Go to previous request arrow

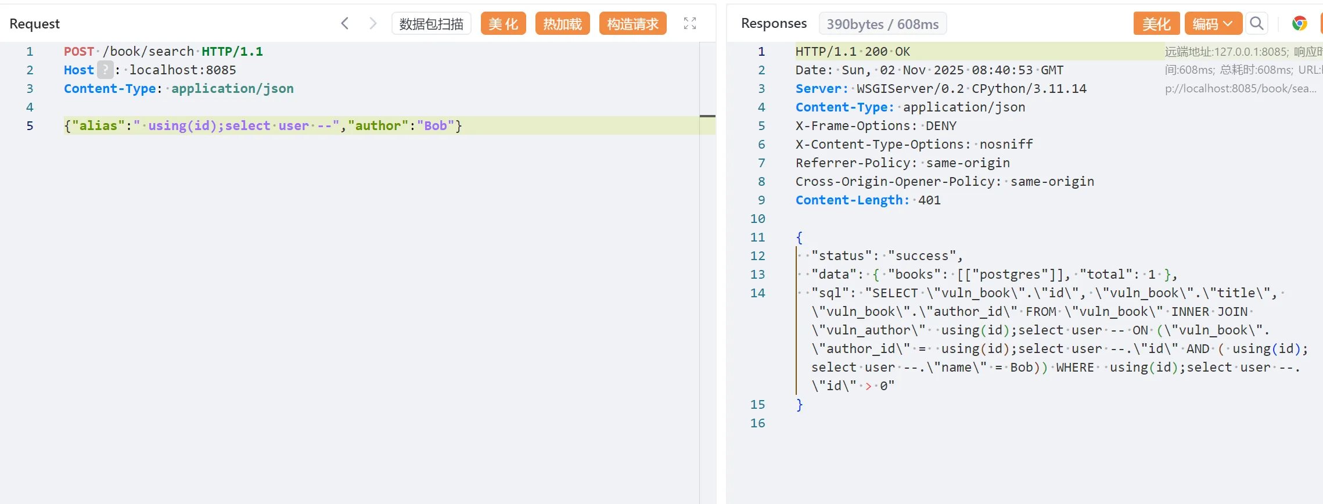[345, 23]
